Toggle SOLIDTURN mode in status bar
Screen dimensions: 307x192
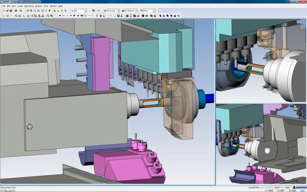point(254,187)
